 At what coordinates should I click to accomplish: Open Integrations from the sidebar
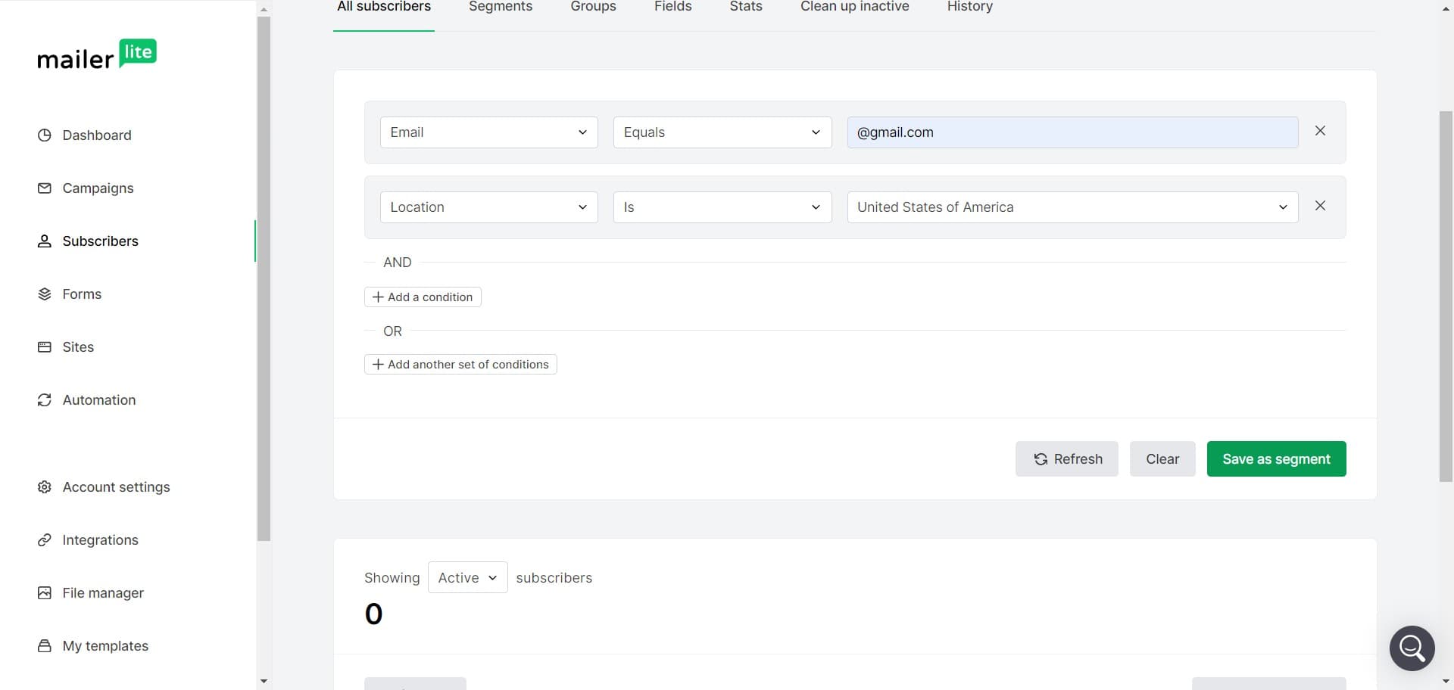coord(99,539)
